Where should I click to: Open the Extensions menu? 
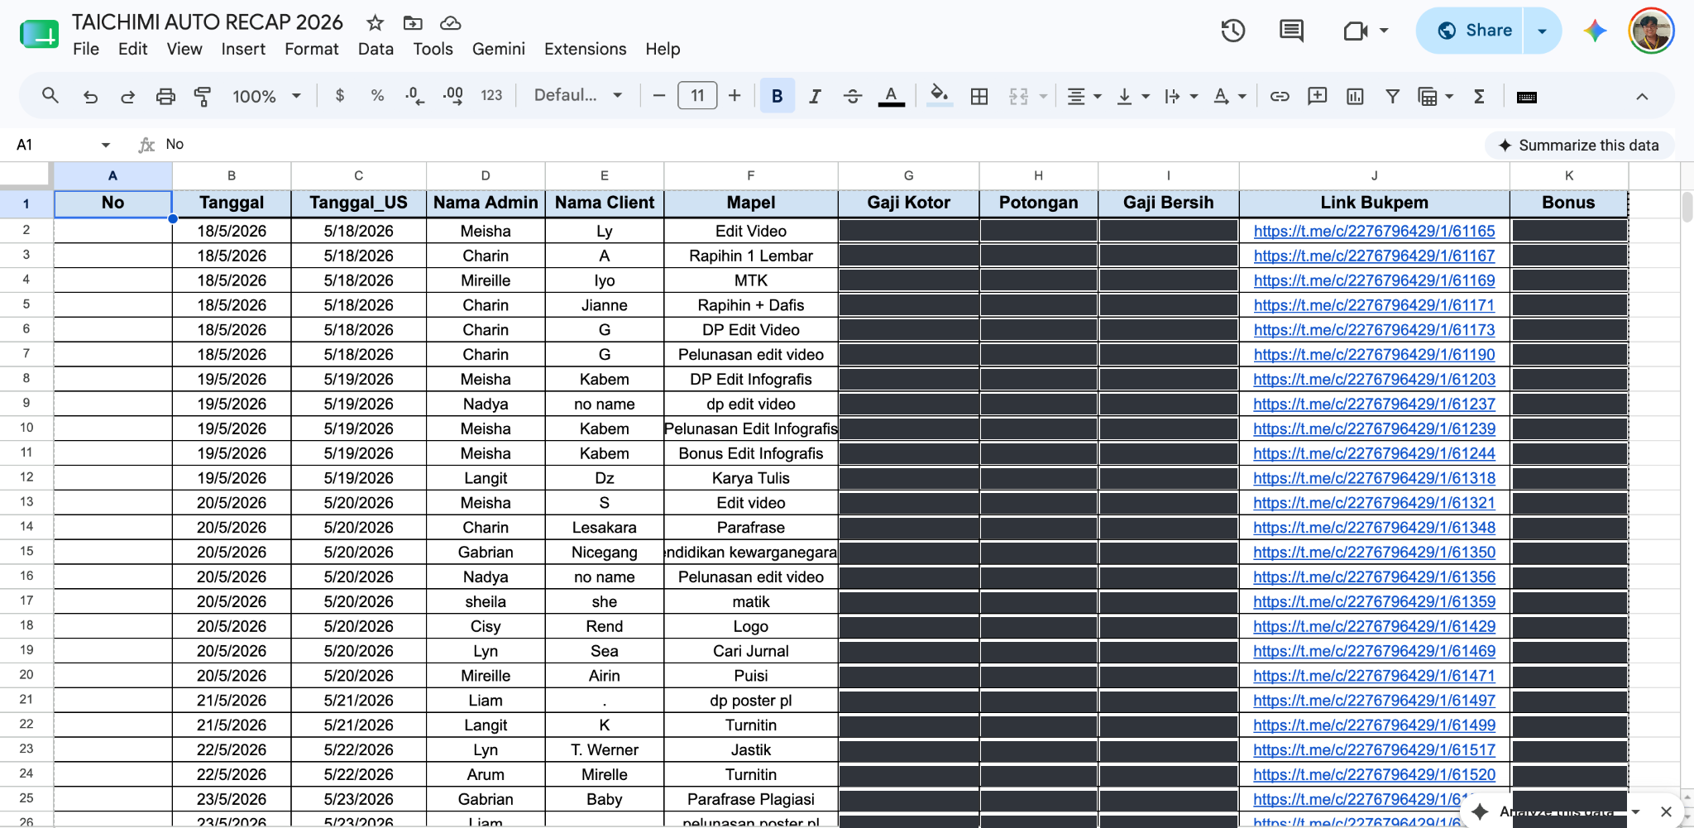[x=585, y=49]
